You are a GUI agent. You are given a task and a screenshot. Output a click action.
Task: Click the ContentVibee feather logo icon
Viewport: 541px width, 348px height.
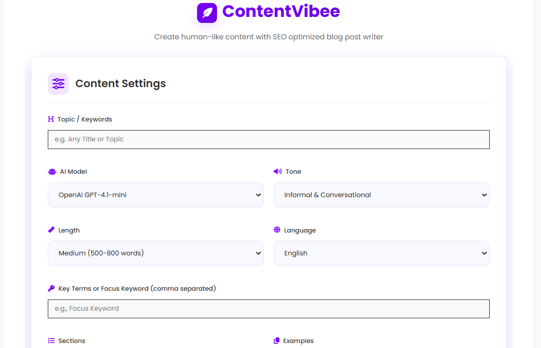(x=207, y=12)
